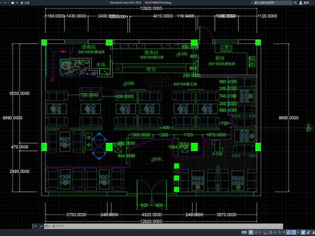Click annotation autoscale icon in status bar

pos(308,232)
